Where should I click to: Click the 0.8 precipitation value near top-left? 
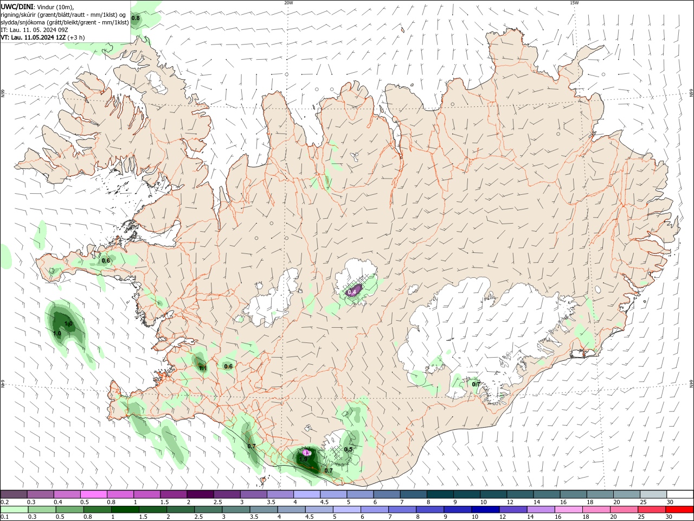click(136, 18)
